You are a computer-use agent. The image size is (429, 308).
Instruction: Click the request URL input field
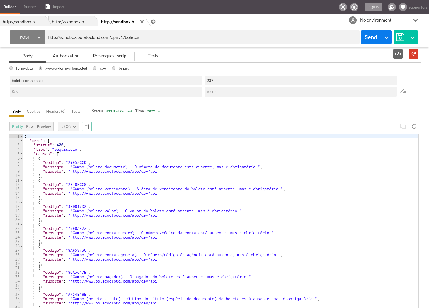[x=202, y=37]
